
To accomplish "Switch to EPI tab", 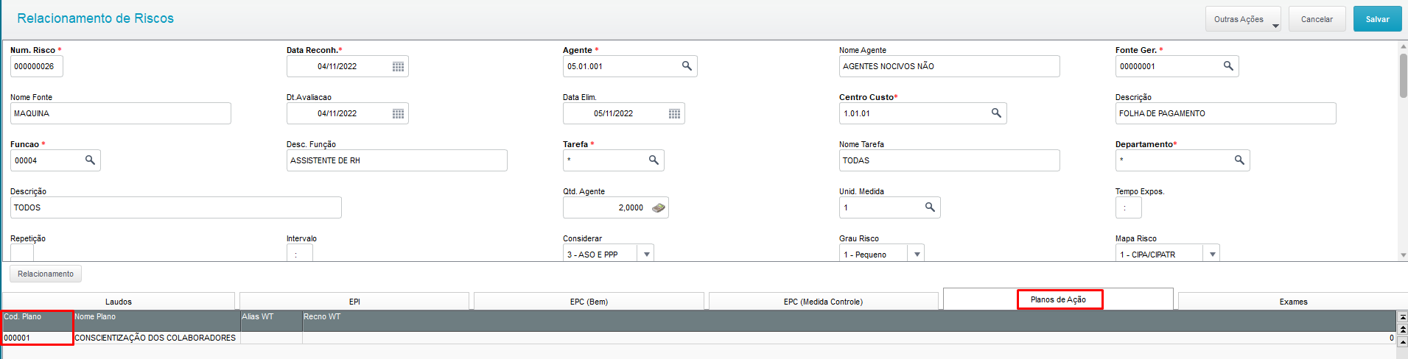I will click(354, 302).
